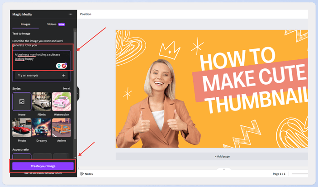Click the panel scrollbar up arrow

[x=75, y=30]
